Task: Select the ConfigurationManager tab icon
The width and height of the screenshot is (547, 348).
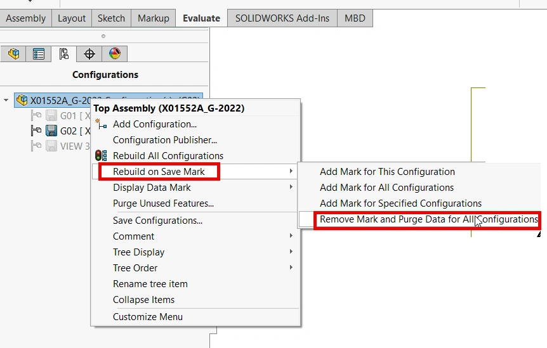Action: point(64,54)
